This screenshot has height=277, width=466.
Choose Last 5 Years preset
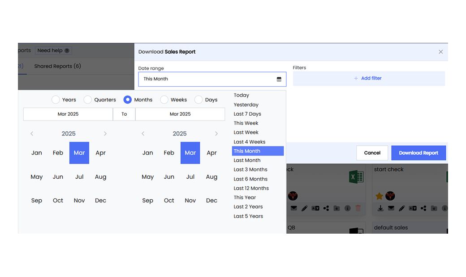pyautogui.click(x=248, y=216)
